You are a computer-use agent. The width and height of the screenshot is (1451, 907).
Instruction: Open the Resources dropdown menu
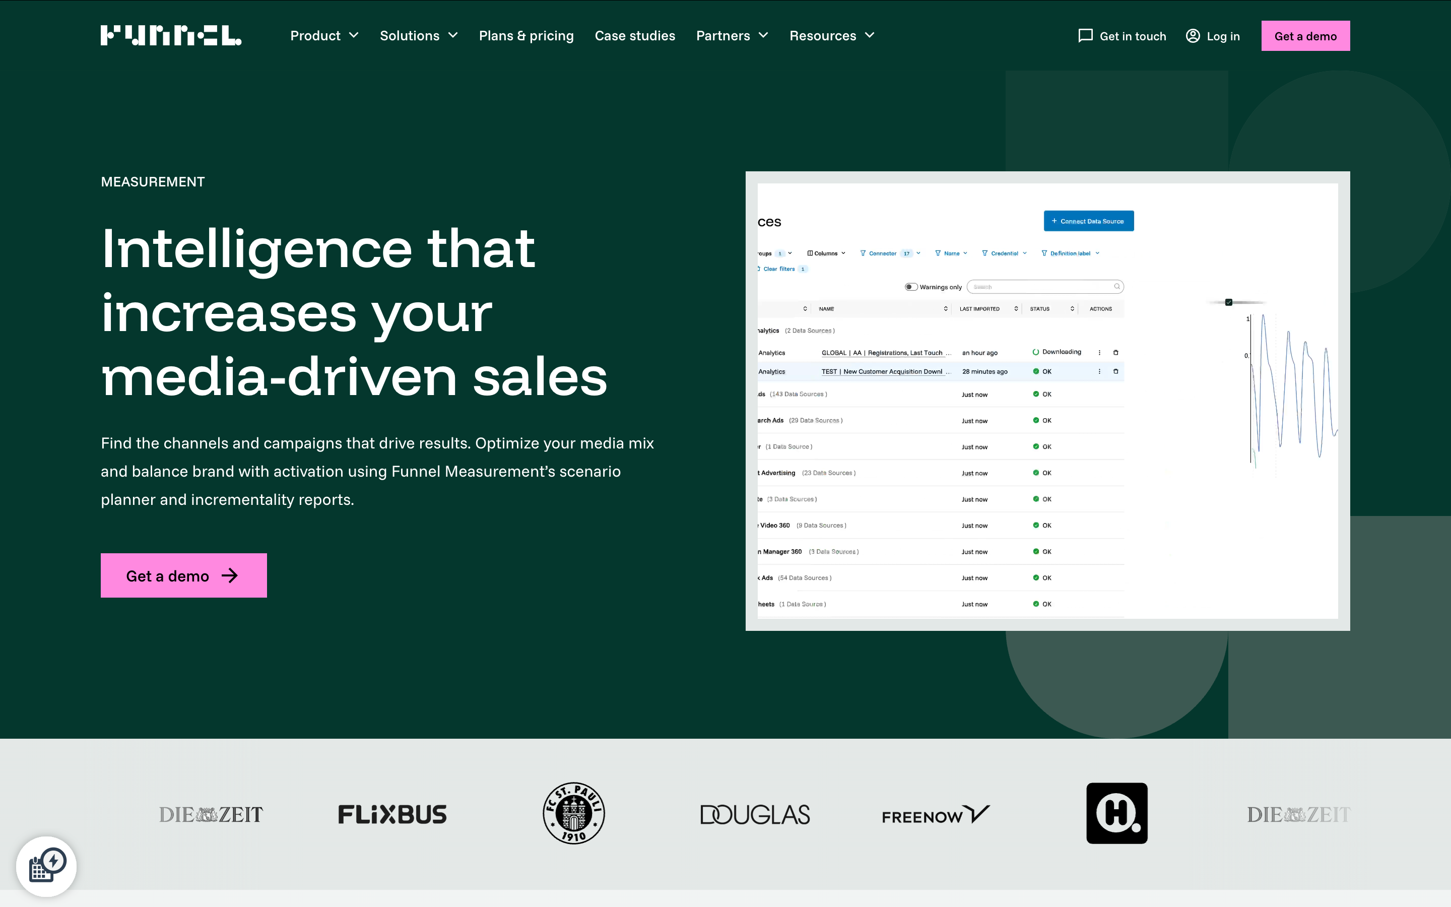coord(832,36)
